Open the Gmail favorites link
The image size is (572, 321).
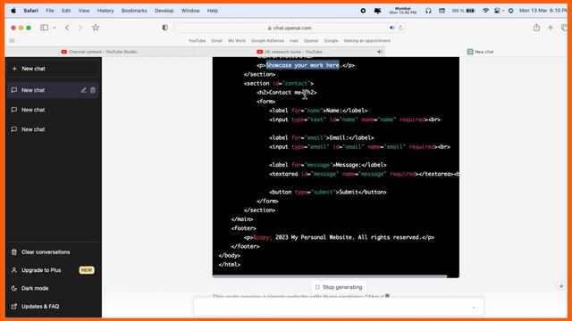[x=216, y=41]
